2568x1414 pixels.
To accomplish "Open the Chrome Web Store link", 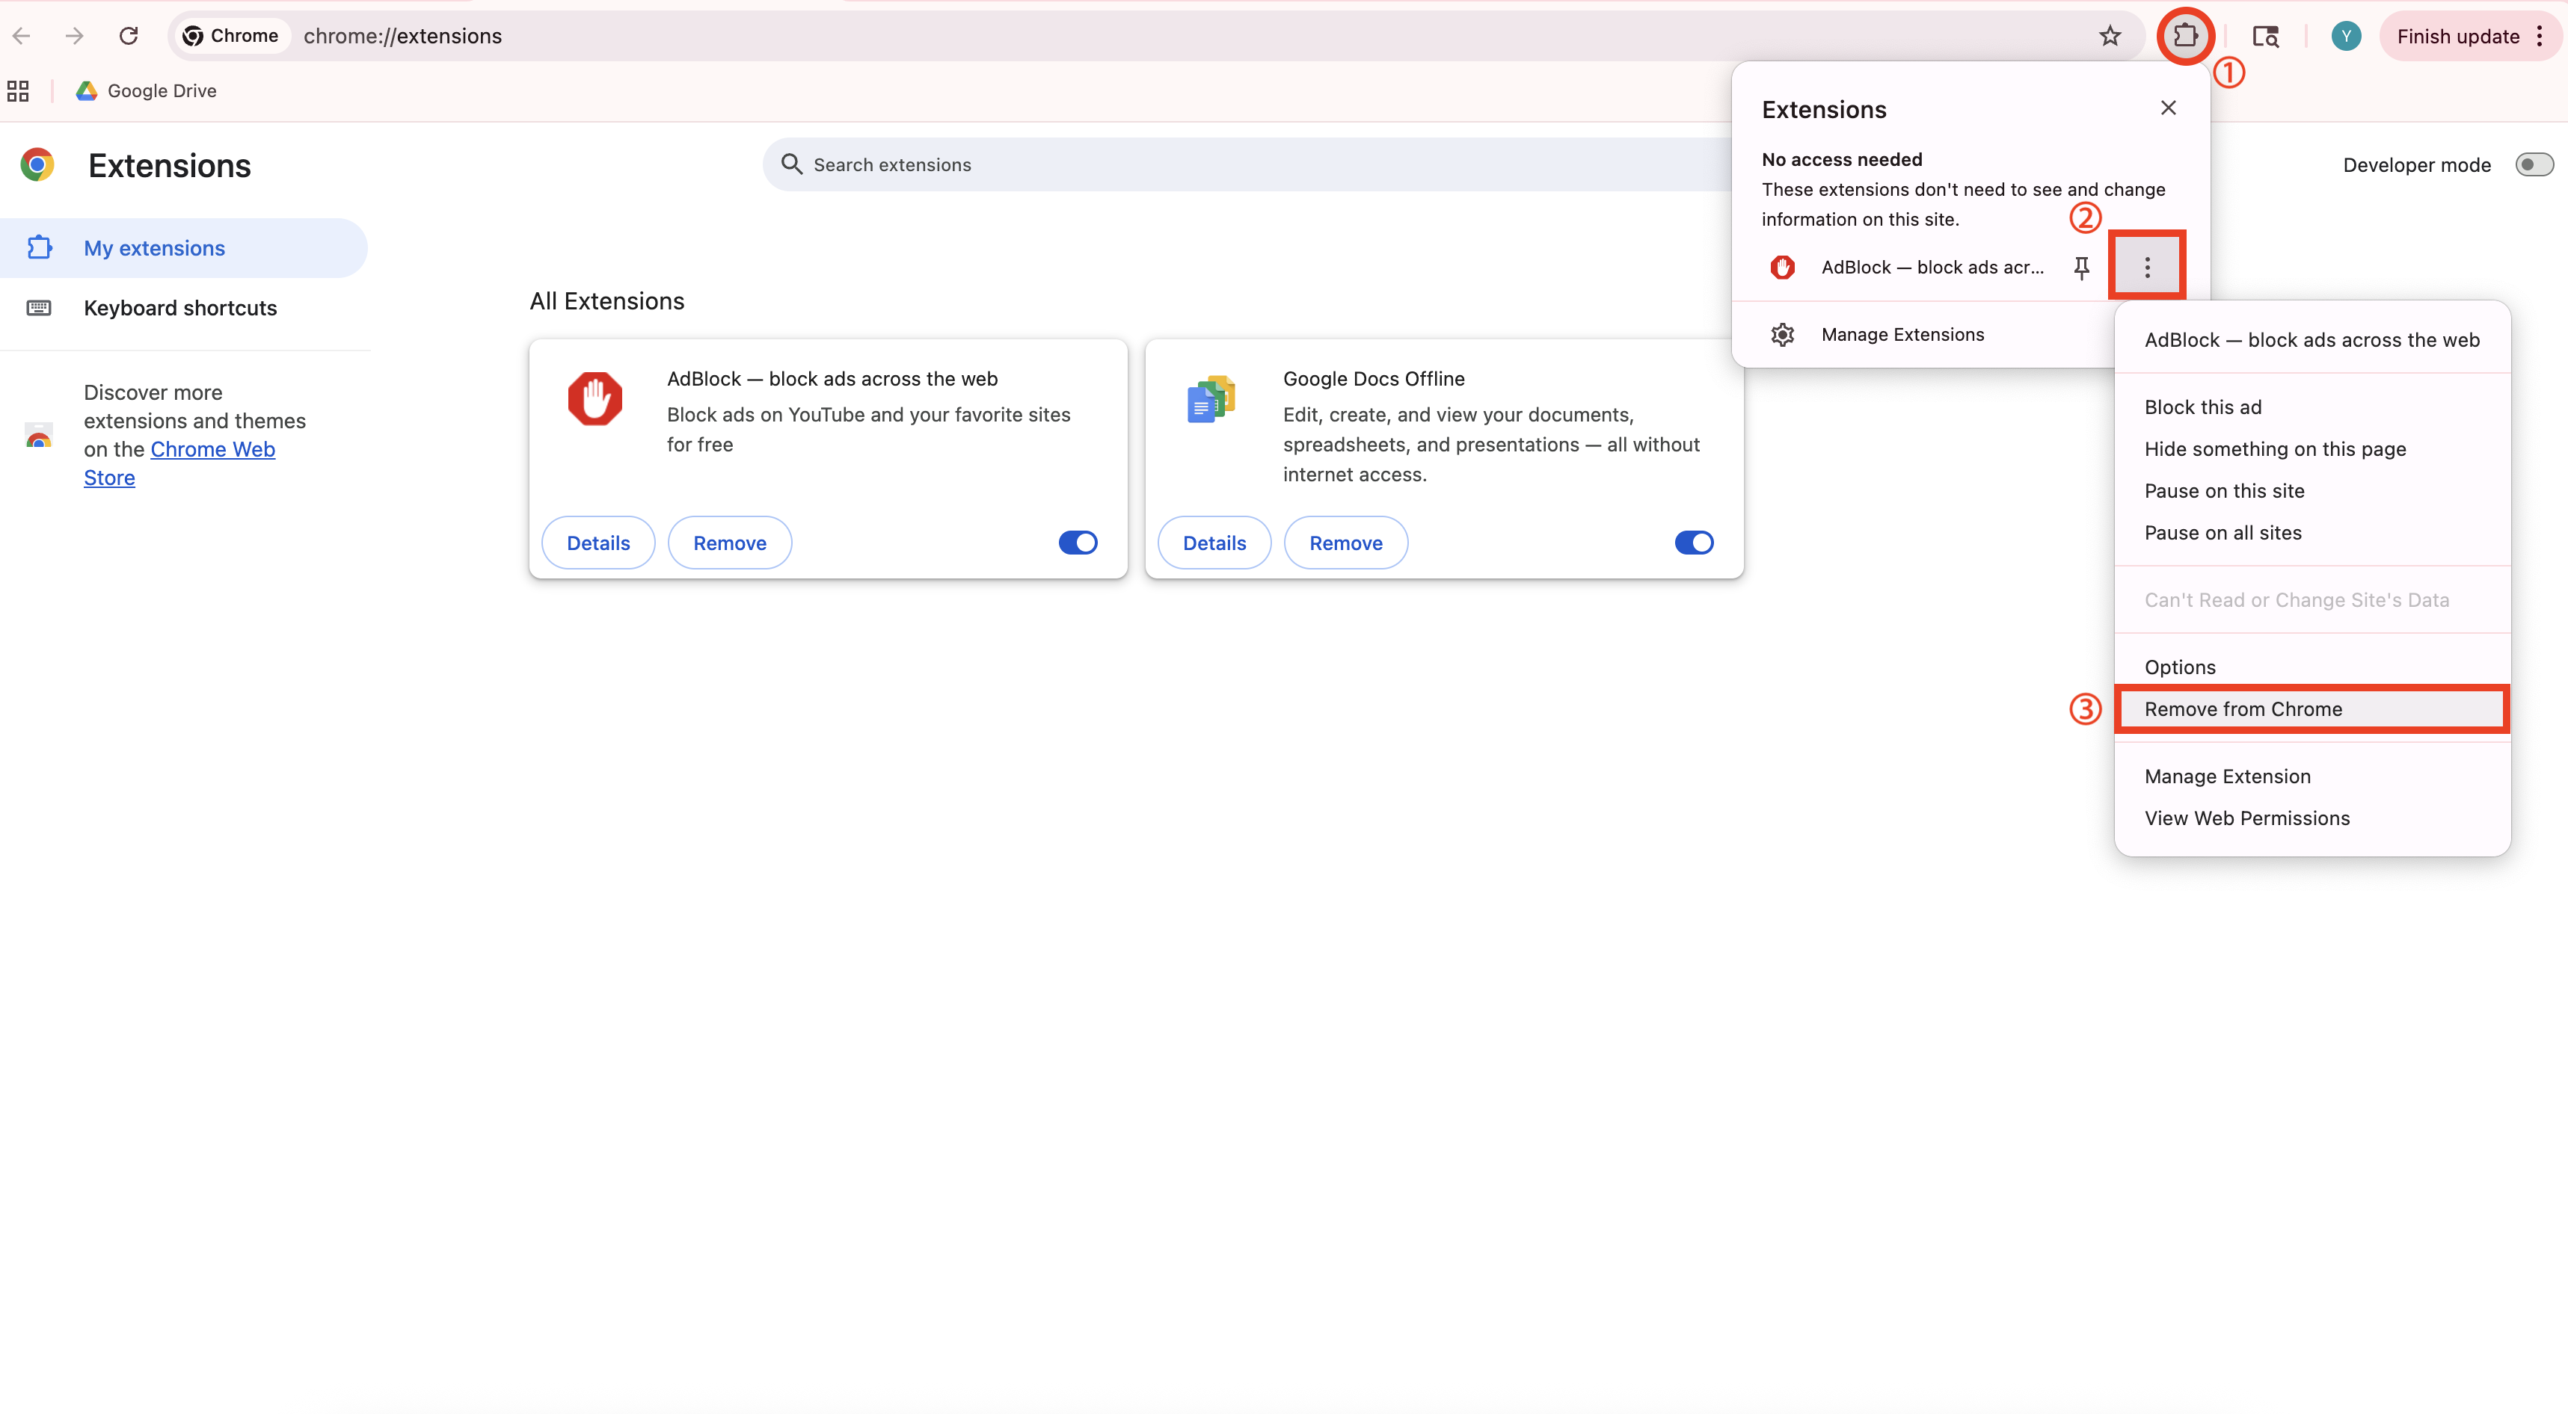I will (x=212, y=449).
